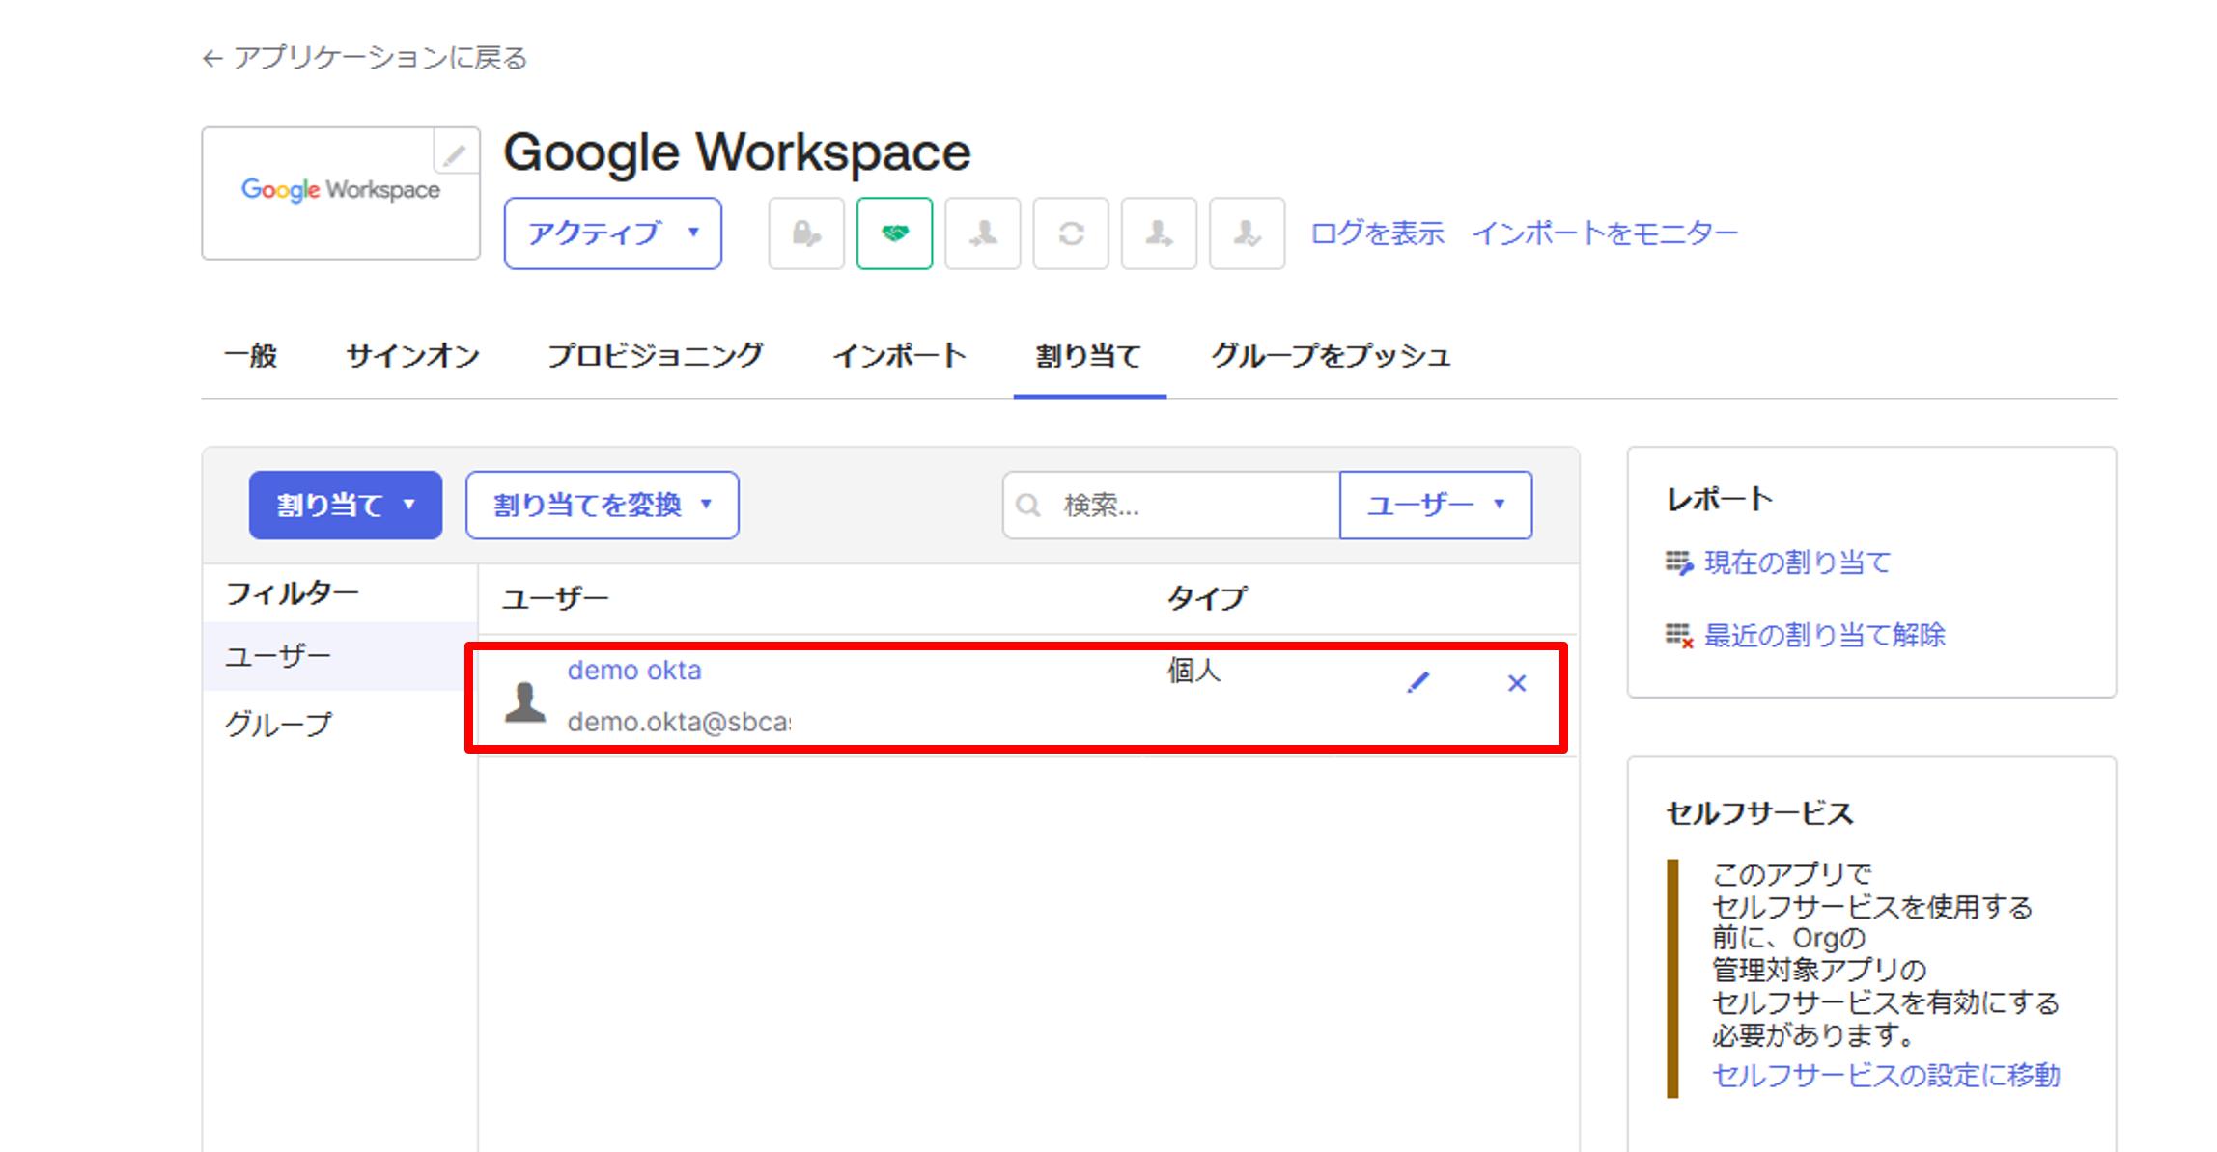Click the green handshake icon button

pyautogui.click(x=895, y=233)
